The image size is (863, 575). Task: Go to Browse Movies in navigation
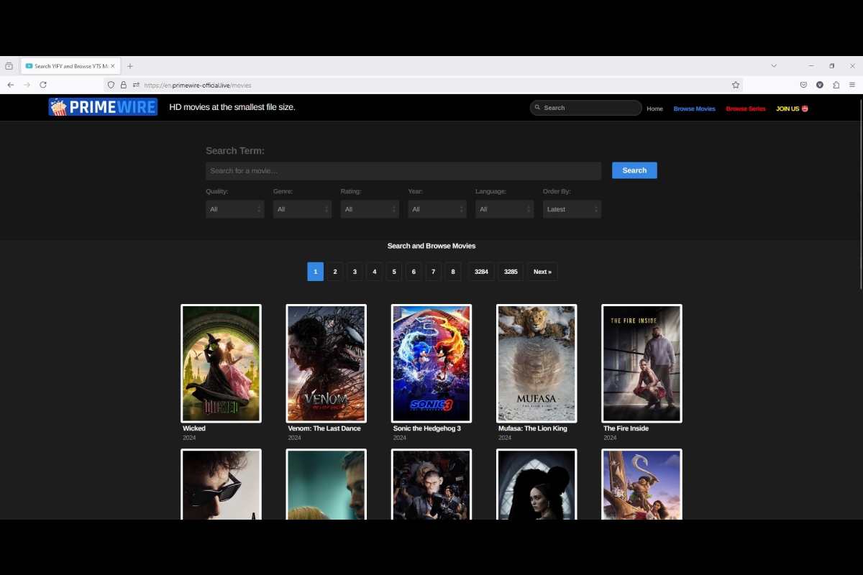tap(694, 109)
